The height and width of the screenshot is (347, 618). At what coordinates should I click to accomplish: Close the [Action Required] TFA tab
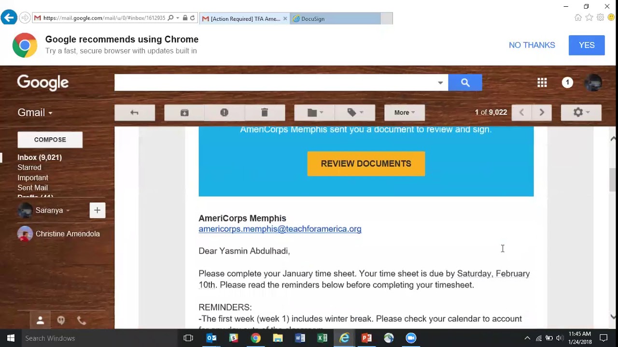tap(285, 19)
